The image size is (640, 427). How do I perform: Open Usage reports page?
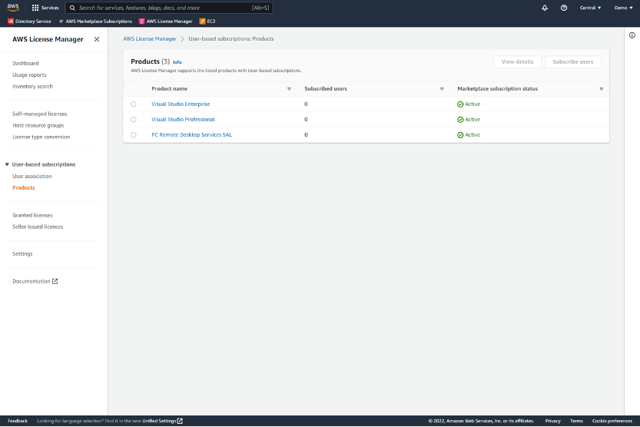coord(29,75)
